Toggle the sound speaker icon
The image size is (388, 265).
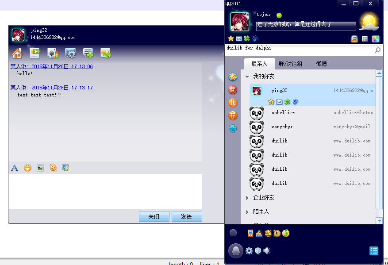pyautogui.click(x=267, y=251)
